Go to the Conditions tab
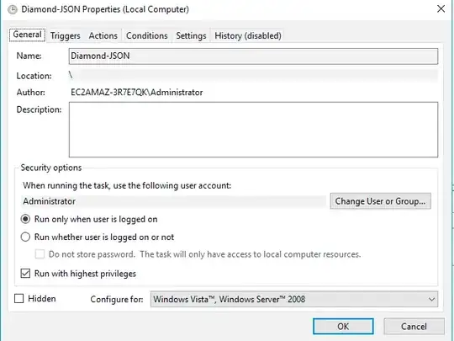 (x=147, y=35)
